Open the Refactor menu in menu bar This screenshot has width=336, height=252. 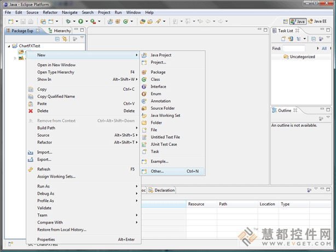[50, 13]
